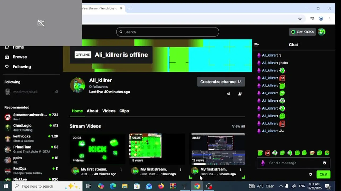Open options menu for 49 minutes ago video

point(121,170)
